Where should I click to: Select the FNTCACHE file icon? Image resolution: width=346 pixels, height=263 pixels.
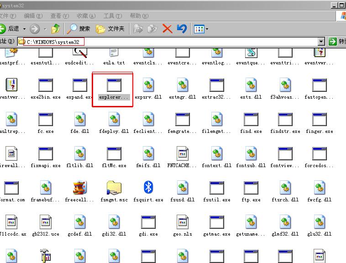(x=183, y=153)
